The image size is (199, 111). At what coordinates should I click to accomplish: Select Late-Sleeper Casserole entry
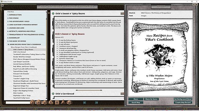click(x=21, y=62)
